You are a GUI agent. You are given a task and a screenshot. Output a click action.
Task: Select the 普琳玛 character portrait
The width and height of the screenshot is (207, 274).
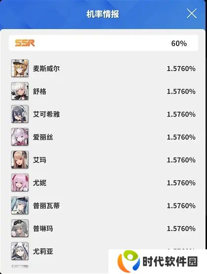point(20,229)
